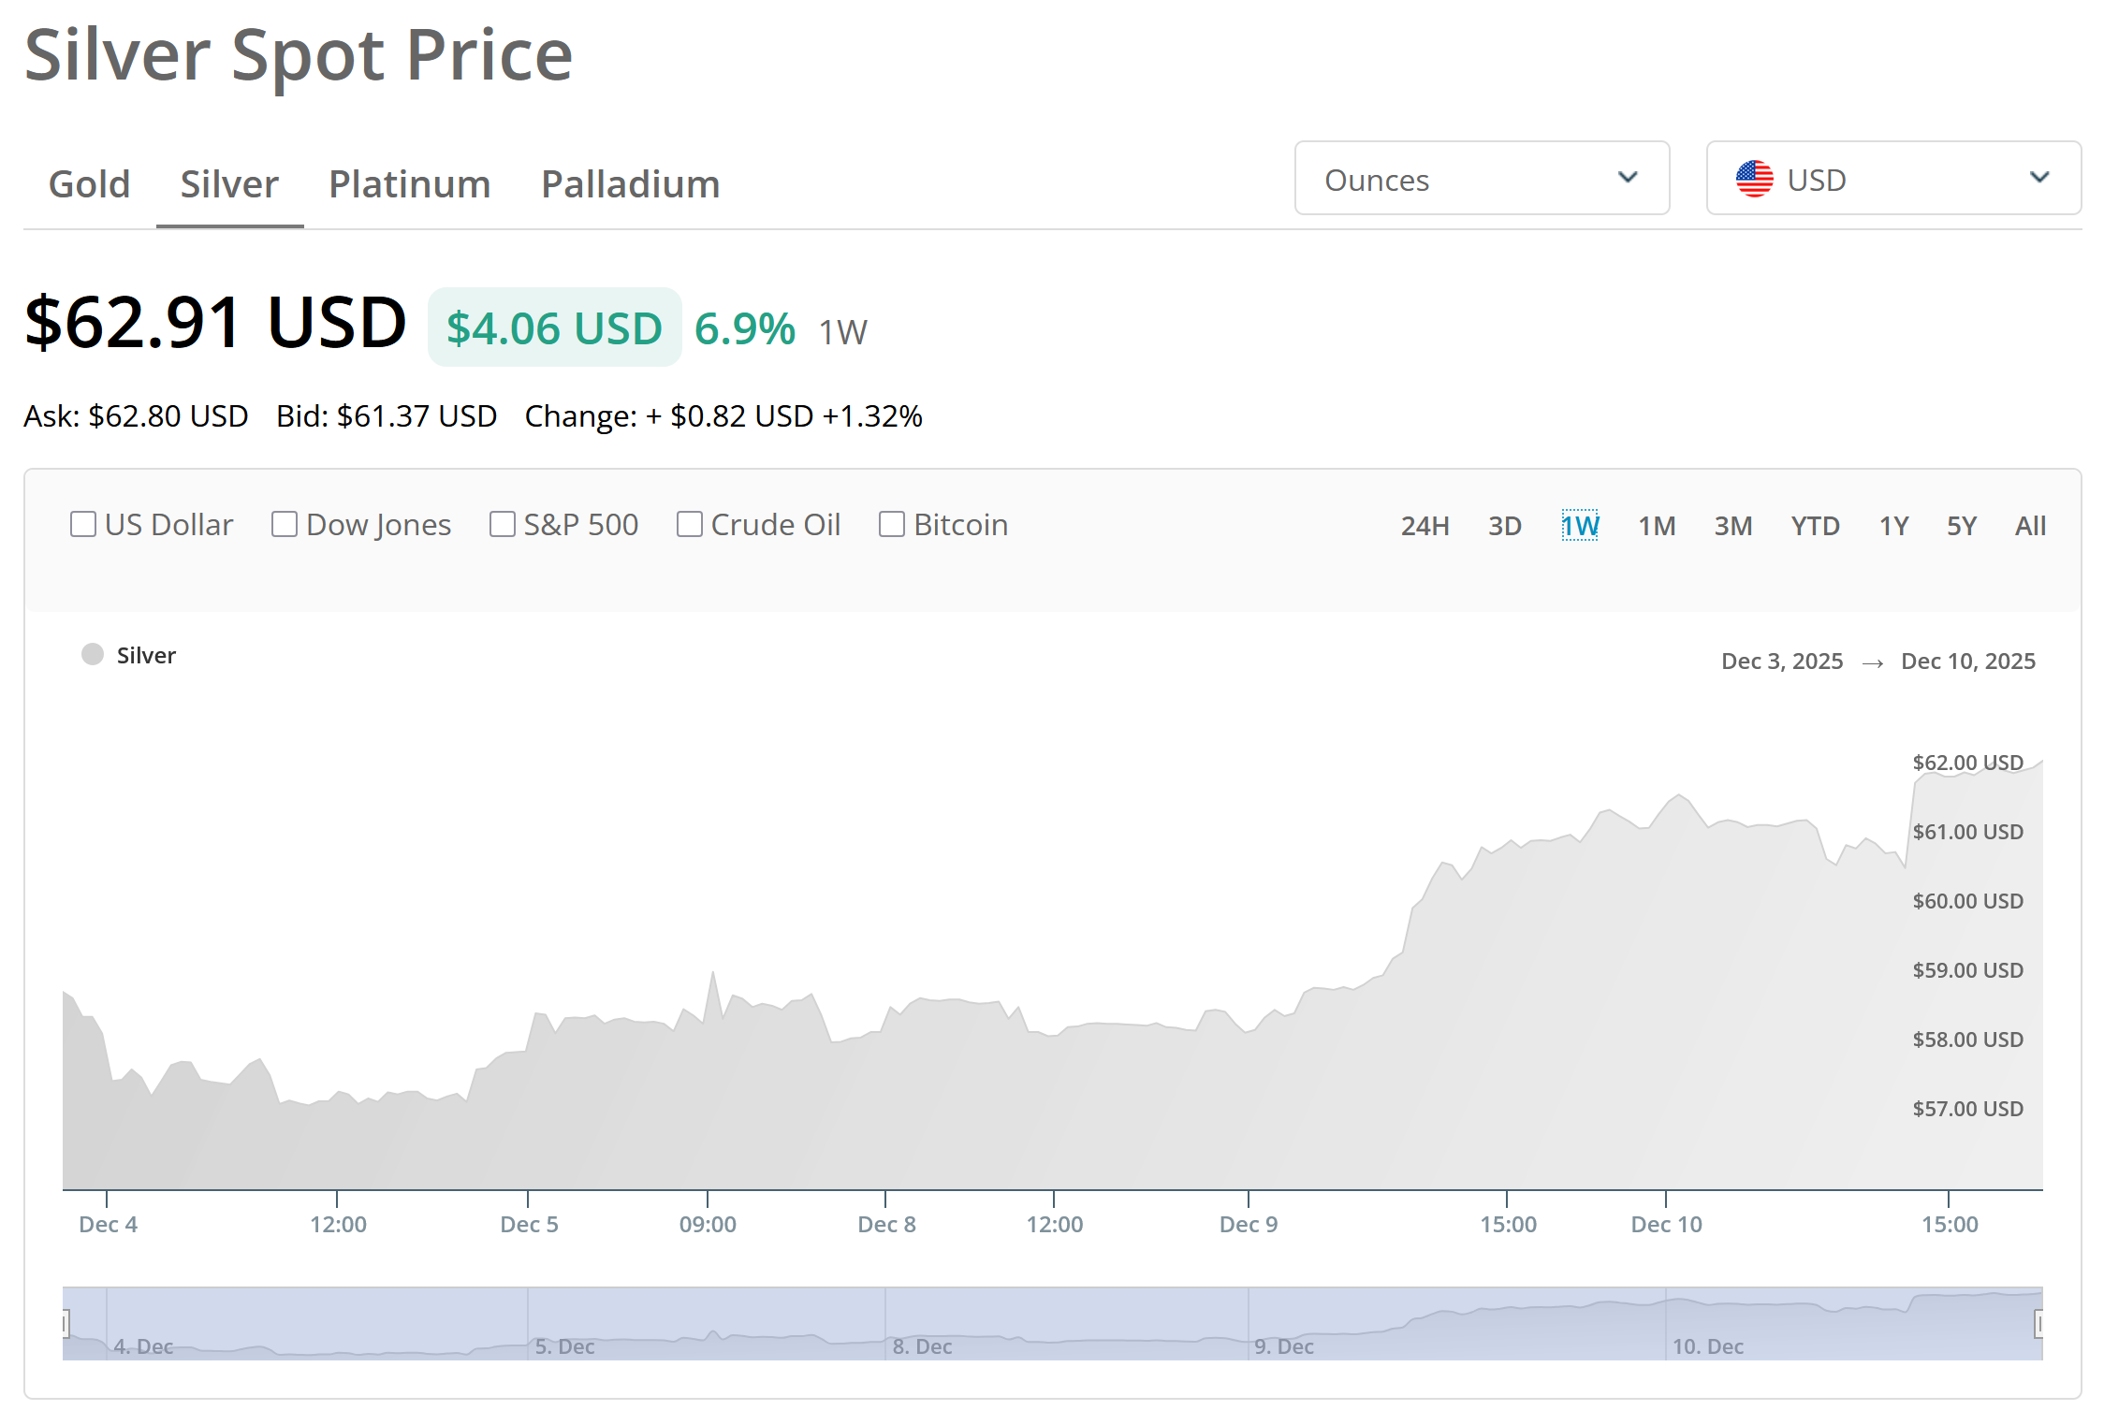Click the chart navigator timeline strip
The height and width of the screenshot is (1425, 2104).
pos(1052,1323)
